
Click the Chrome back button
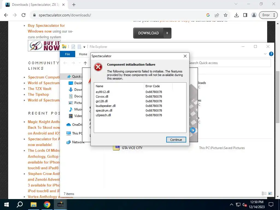coord(6,15)
